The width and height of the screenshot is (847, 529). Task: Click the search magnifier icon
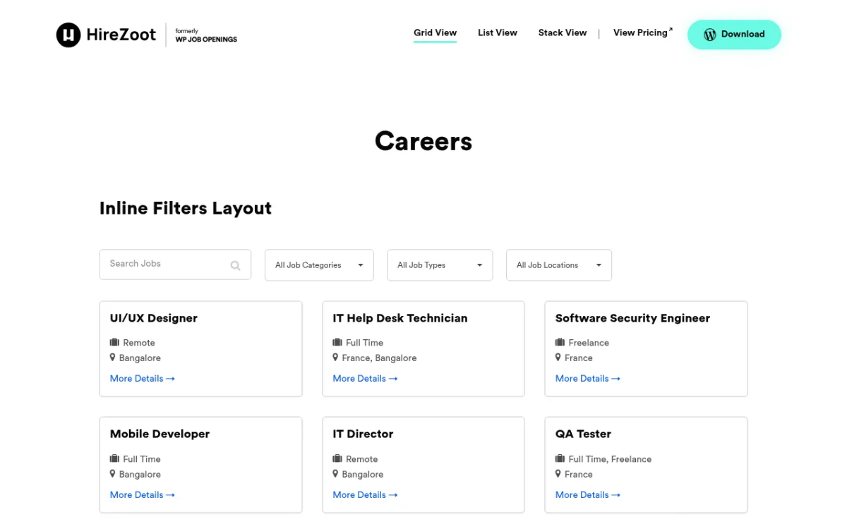(236, 265)
